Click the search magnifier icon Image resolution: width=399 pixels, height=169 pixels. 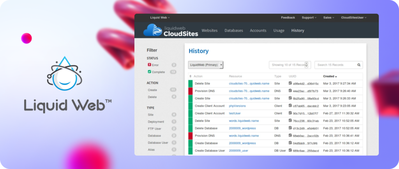359,65
